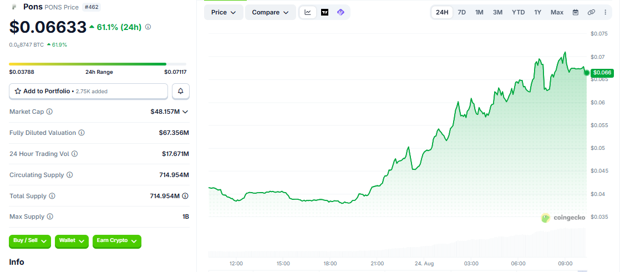Screen dimensions: 620x272
Task: Select the YTD time range tab
Action: coord(518,12)
